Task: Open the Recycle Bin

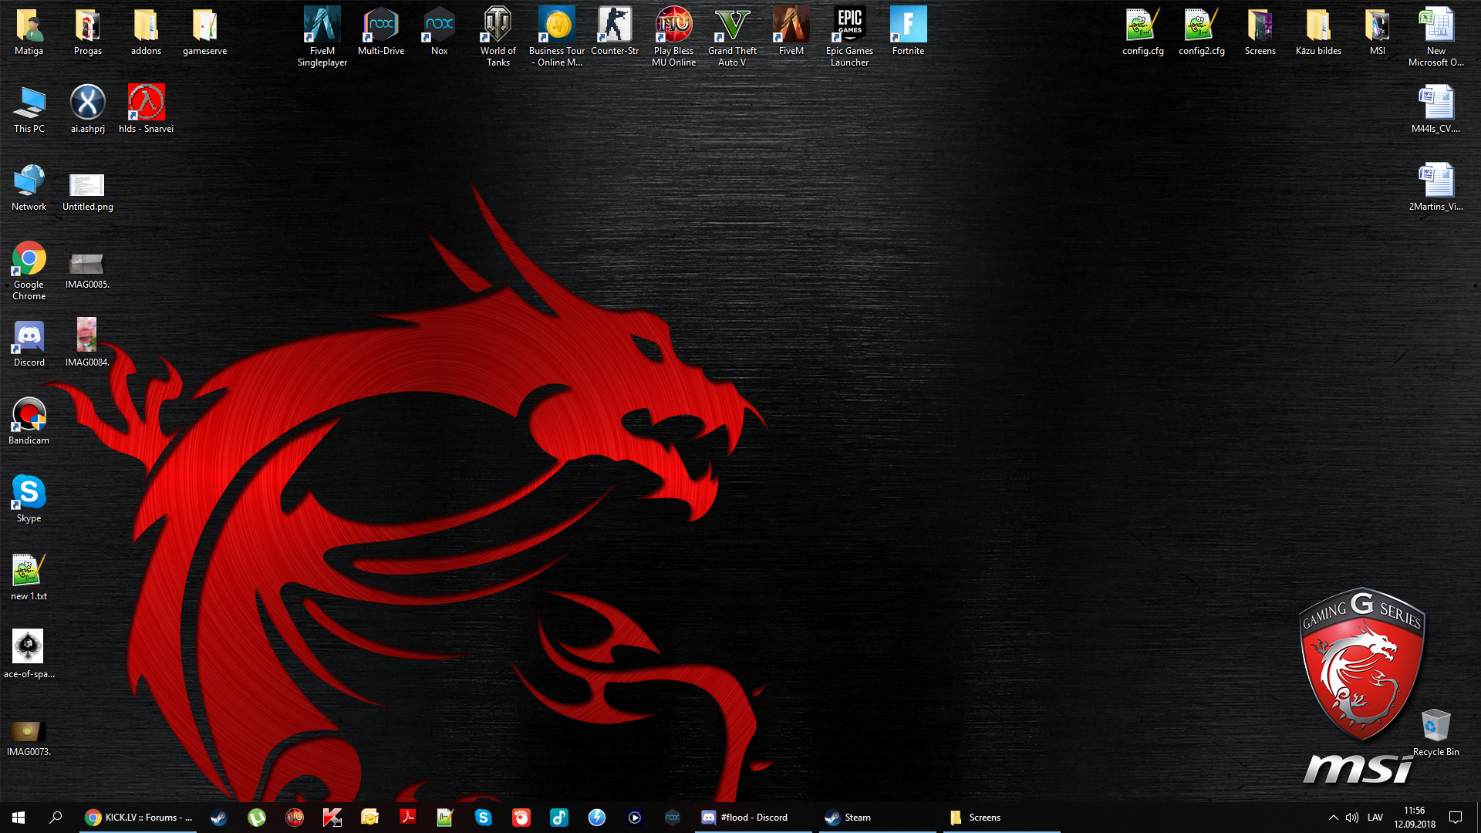Action: pos(1436,733)
